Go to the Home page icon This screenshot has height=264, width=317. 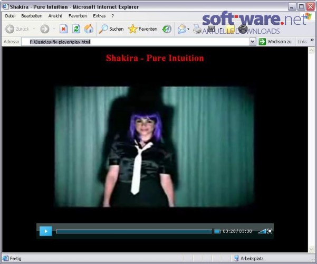click(x=89, y=29)
